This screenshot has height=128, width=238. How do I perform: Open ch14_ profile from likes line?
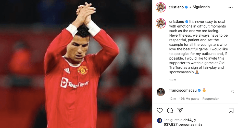click(188, 120)
